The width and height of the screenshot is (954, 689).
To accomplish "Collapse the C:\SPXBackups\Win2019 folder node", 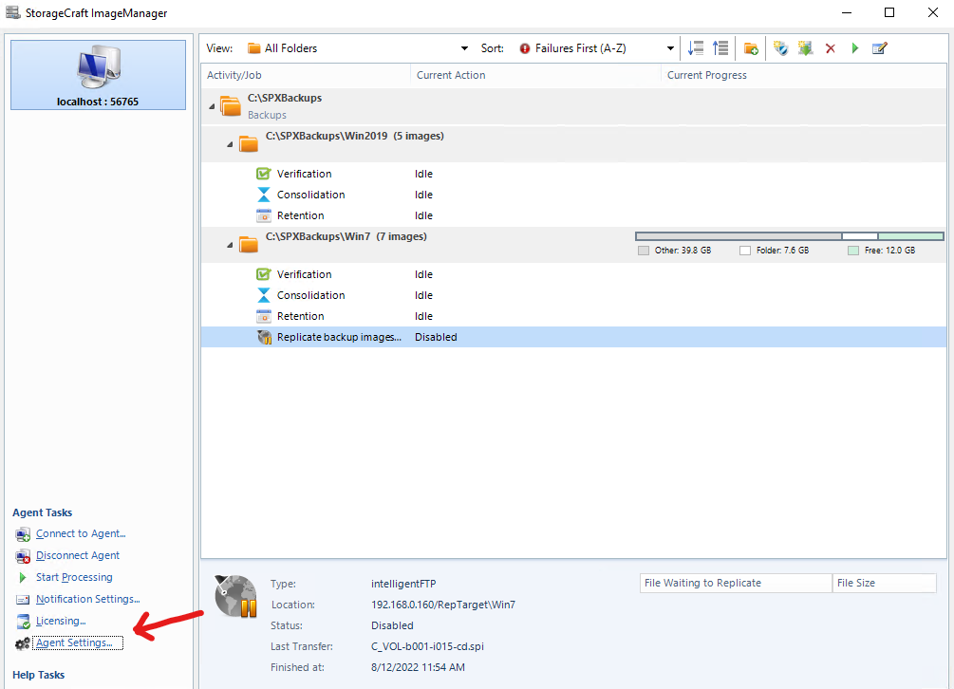I will click(x=230, y=143).
